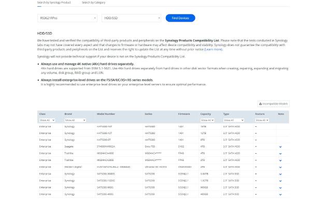Expand note chevron for Toshiba 4TB row
The width and height of the screenshot is (311, 206).
pyautogui.click(x=280, y=154)
